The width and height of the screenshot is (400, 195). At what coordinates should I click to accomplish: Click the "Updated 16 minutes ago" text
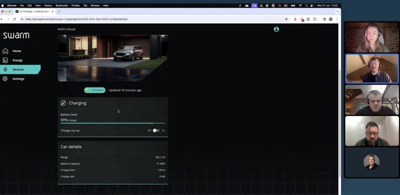click(125, 90)
